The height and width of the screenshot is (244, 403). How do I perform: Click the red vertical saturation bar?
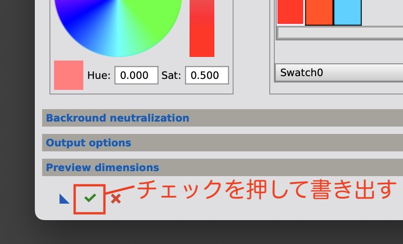pos(202,28)
